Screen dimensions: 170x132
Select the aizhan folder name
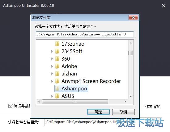click(69, 74)
